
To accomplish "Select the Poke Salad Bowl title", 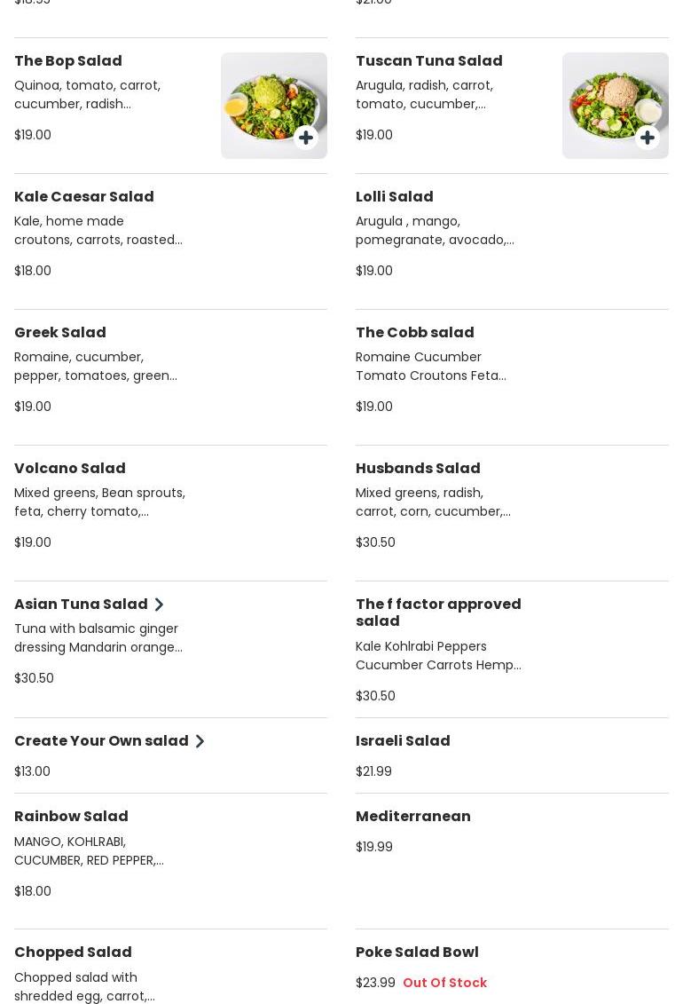I will click(417, 952).
